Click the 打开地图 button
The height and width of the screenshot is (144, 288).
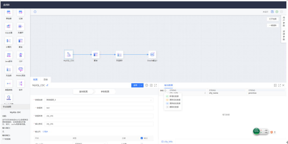click(x=273, y=19)
